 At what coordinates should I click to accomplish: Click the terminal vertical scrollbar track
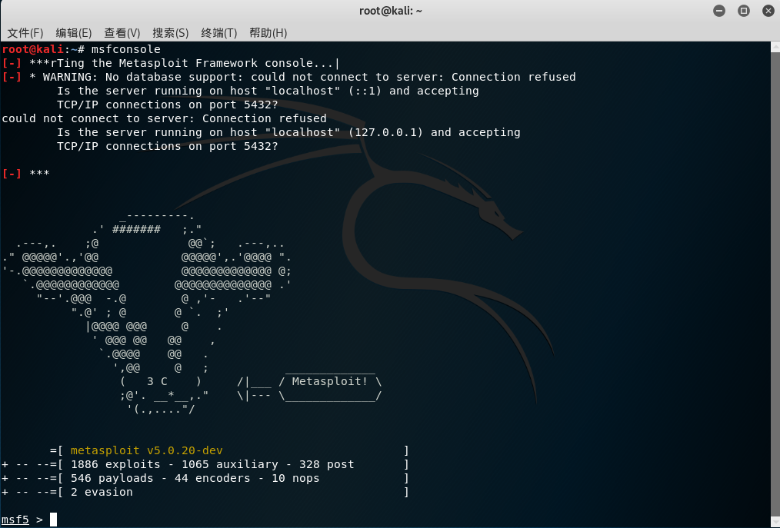pos(775,284)
